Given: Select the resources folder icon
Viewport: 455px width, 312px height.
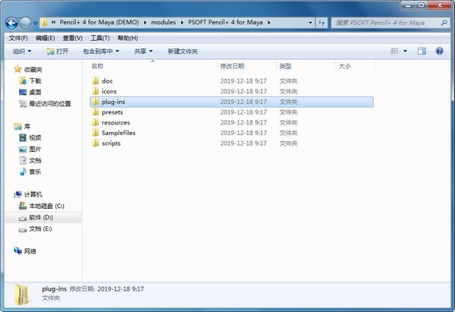Looking at the screenshot, I should (96, 122).
